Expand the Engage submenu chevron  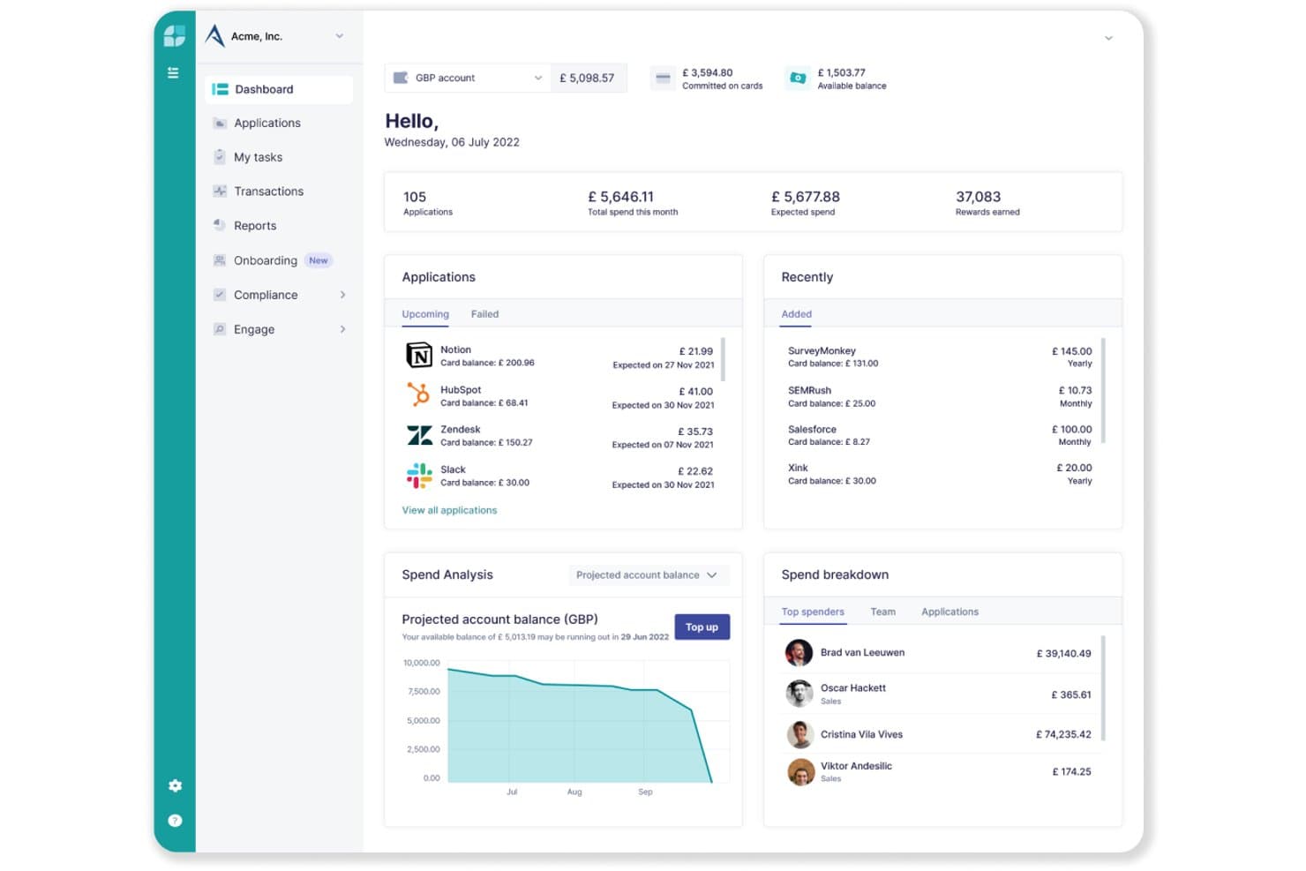point(342,329)
